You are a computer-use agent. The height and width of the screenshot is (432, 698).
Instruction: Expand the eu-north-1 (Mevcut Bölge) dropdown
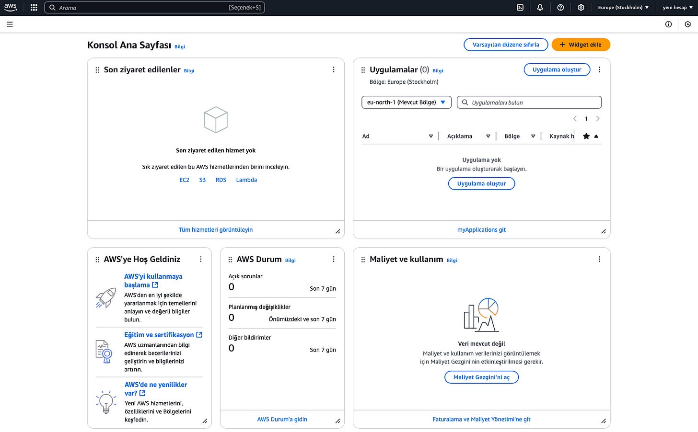tap(407, 102)
